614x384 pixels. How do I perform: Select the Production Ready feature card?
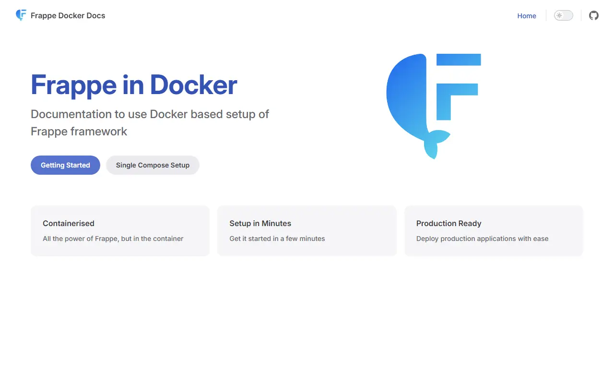click(x=494, y=231)
